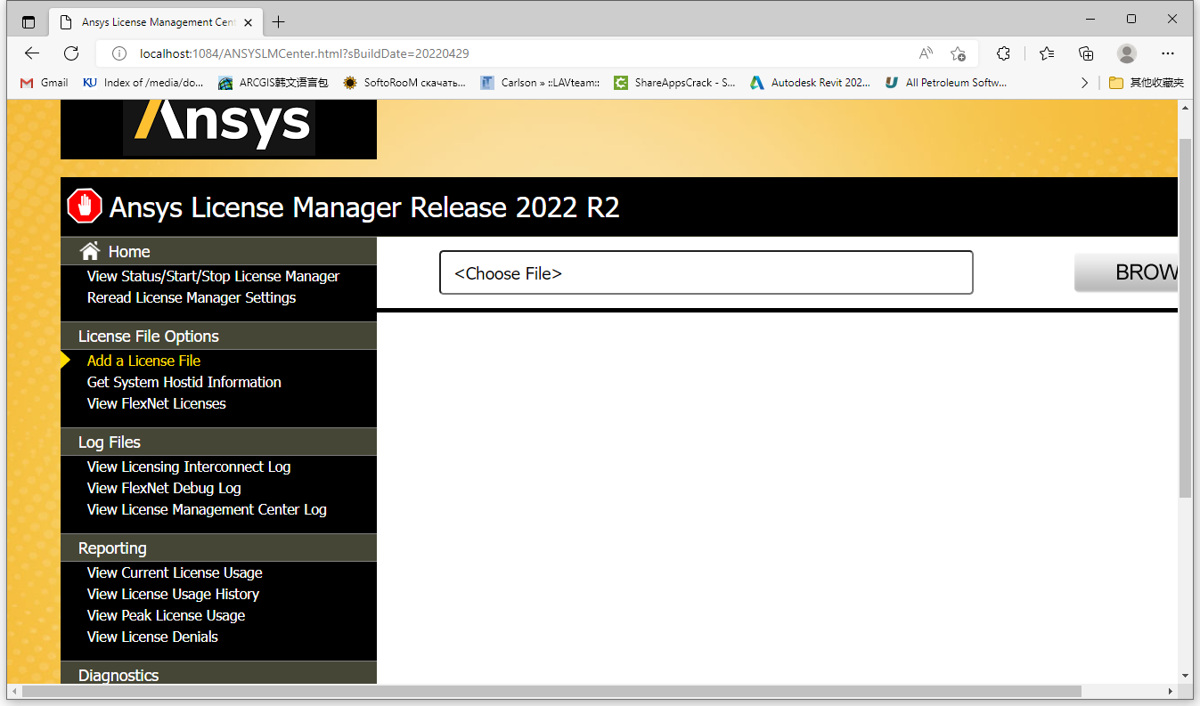This screenshot has width=1200, height=706.
Task: Open the Index of /media/do bookmark
Action: click(143, 83)
